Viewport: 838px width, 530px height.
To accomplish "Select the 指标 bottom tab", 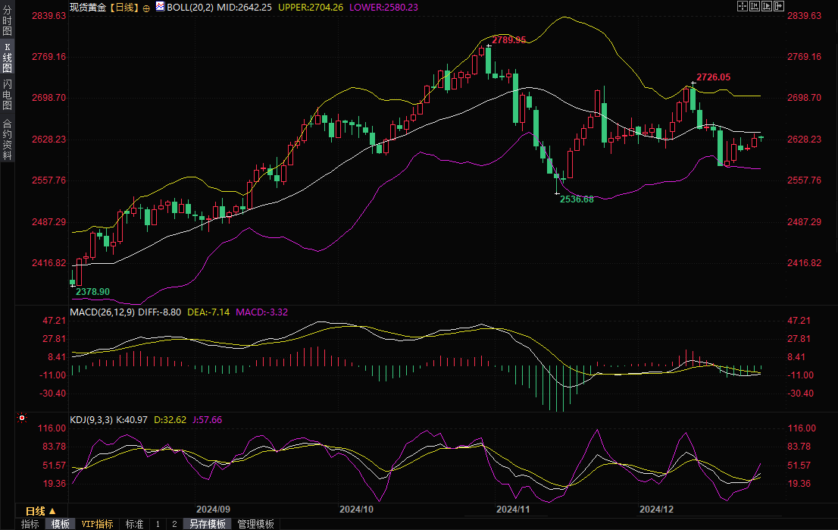I will tap(30, 524).
